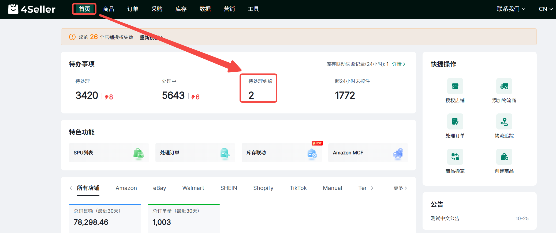
Task: Click 更多 to see more stores
Action: tap(400, 188)
